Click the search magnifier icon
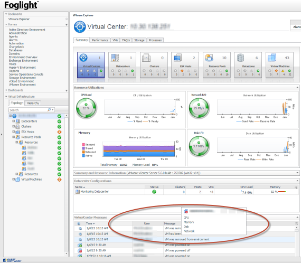Image resolution: width=301 pixels, height=263 pixels. (49, 110)
